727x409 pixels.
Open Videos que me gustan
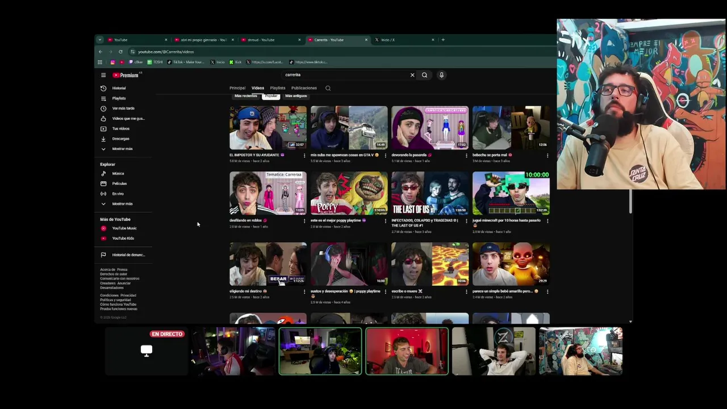pos(123,119)
